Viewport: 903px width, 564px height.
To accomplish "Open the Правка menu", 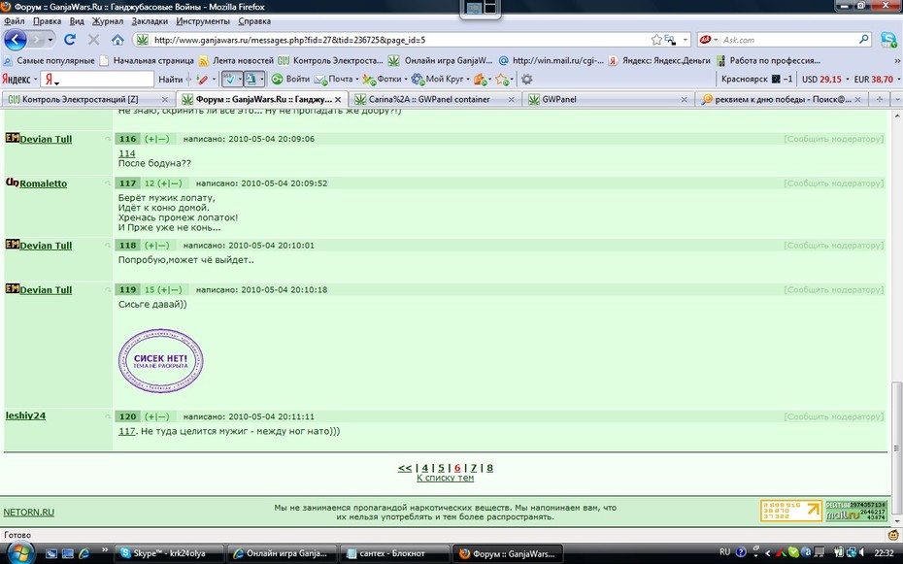I will tap(48, 21).
